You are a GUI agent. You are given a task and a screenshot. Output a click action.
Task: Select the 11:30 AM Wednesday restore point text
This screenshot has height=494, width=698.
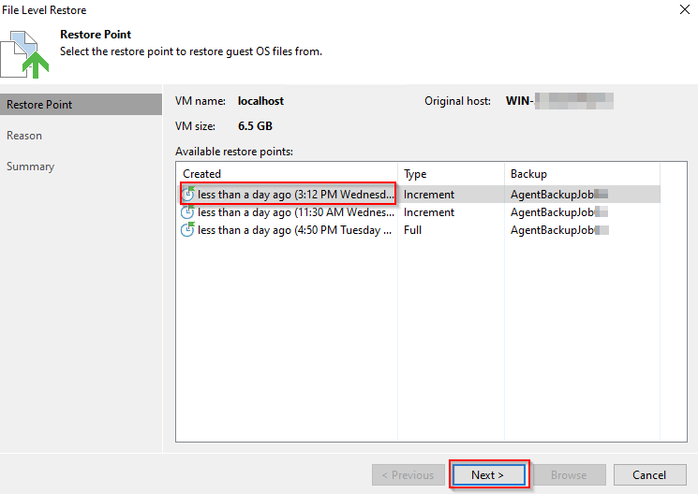point(295,212)
